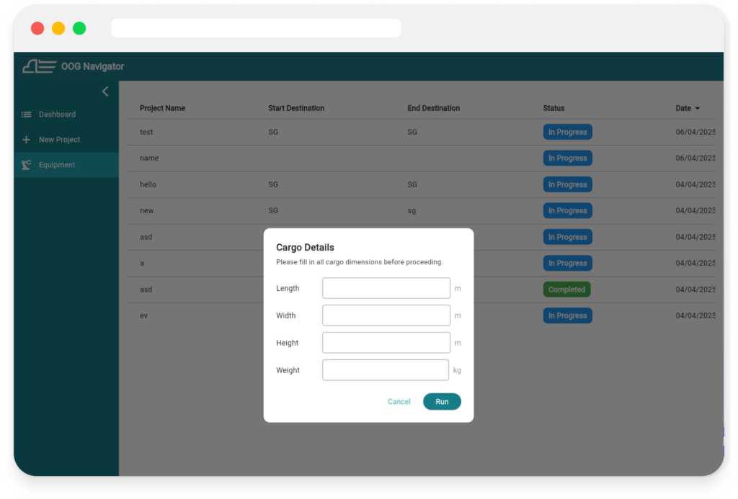
Task: Collapse the sidebar using the left chevron
Action: coord(105,91)
